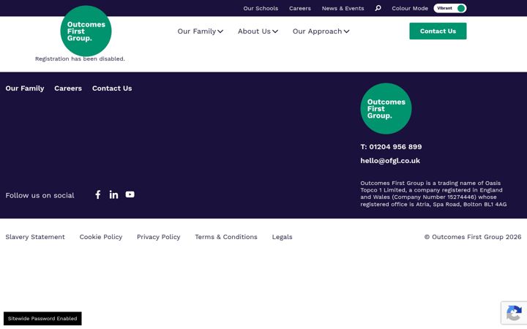Open Careers footer link
Viewport: 527px width, 329px height.
pos(68,88)
